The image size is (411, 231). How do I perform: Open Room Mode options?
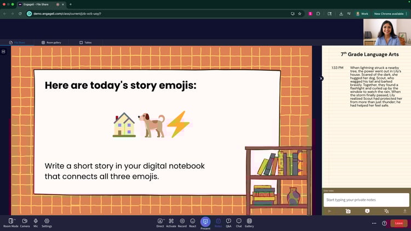[10, 221]
